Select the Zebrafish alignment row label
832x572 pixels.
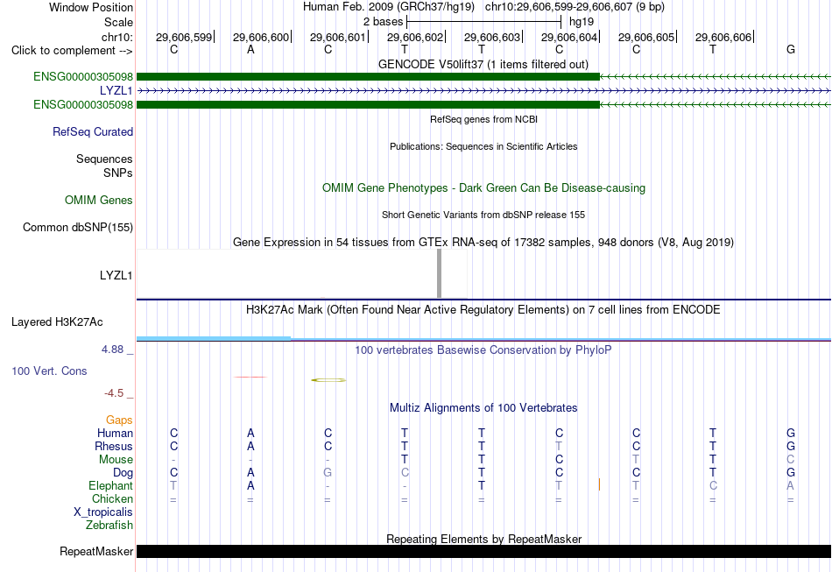(109, 526)
